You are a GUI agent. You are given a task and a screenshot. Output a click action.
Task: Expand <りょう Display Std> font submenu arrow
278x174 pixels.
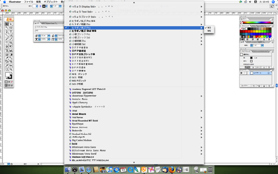click(x=202, y=7)
